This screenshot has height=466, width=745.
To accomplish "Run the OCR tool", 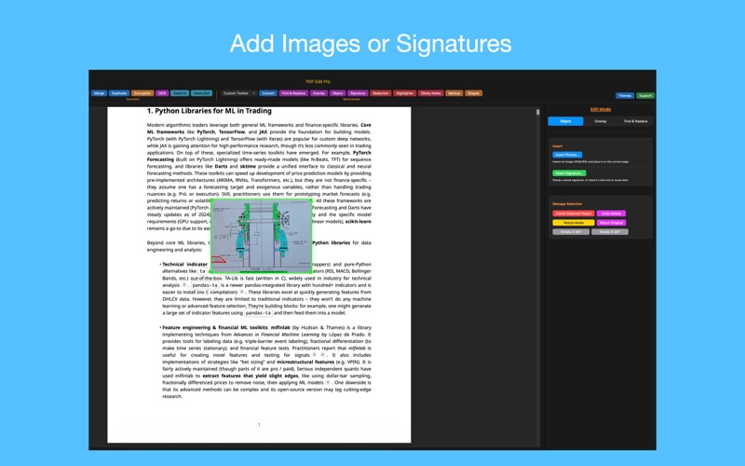I will pyautogui.click(x=162, y=93).
